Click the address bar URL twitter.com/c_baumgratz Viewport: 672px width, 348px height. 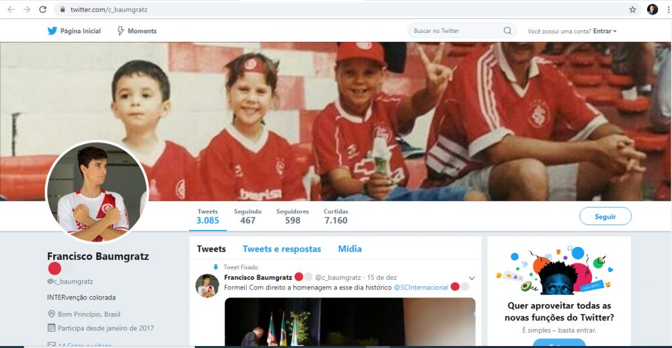[109, 9]
